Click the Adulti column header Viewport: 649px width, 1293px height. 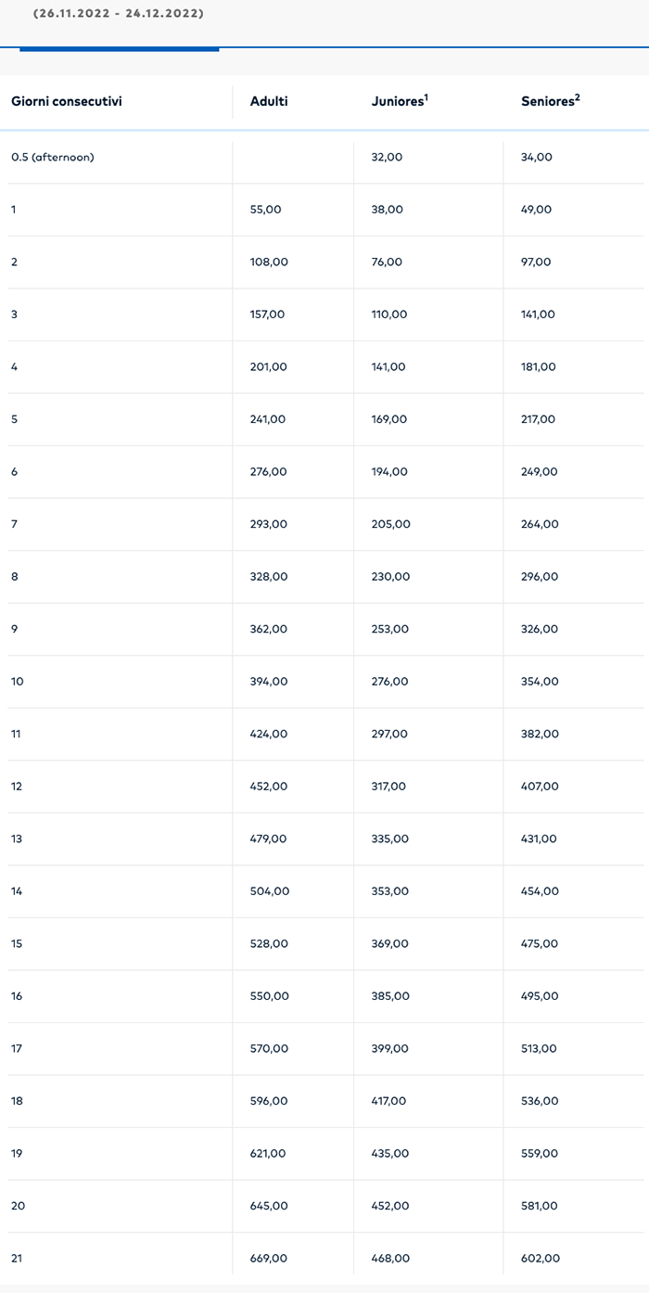(x=269, y=101)
